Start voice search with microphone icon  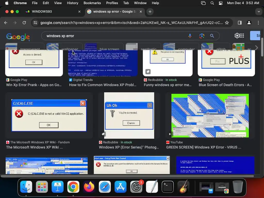190,36
